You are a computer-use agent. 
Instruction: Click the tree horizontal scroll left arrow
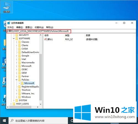[x=8, y=107]
